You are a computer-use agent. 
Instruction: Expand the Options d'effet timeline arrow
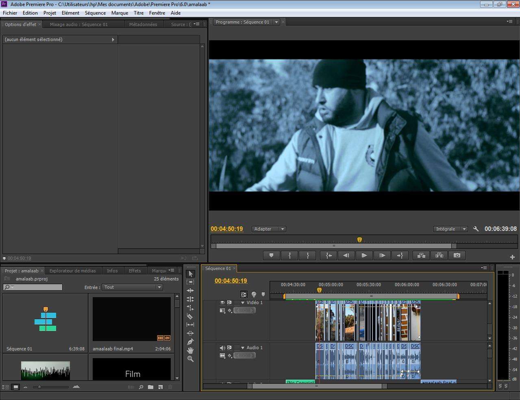coord(113,39)
